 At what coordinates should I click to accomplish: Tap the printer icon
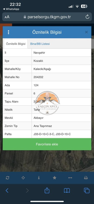(x=86, y=178)
